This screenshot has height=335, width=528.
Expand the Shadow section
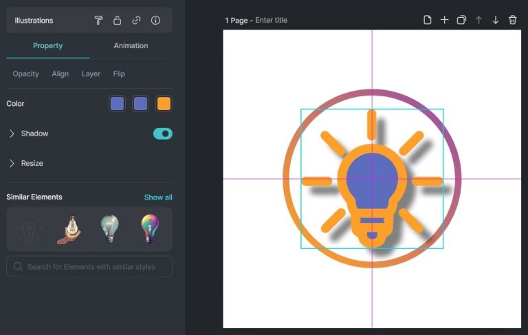pyautogui.click(x=12, y=133)
